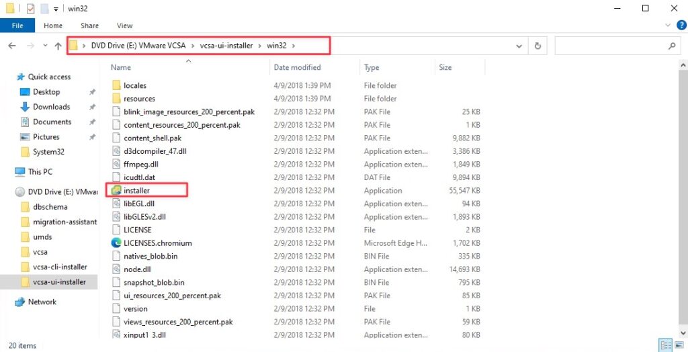Select icudtl.dat file
The width and height of the screenshot is (688, 352).
pos(140,177)
